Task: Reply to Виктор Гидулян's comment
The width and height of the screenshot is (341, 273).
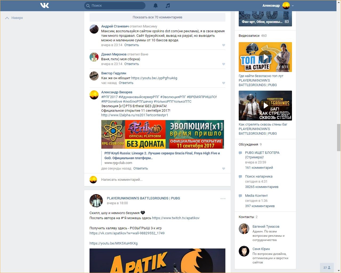Action: (x=126, y=83)
